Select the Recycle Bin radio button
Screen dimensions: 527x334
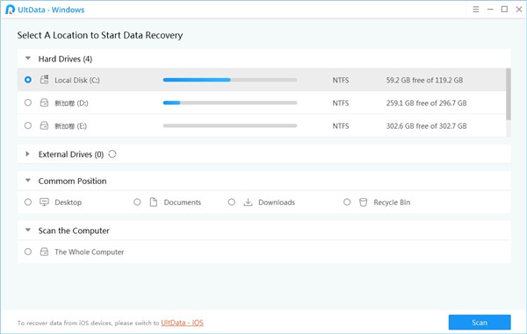tap(347, 202)
